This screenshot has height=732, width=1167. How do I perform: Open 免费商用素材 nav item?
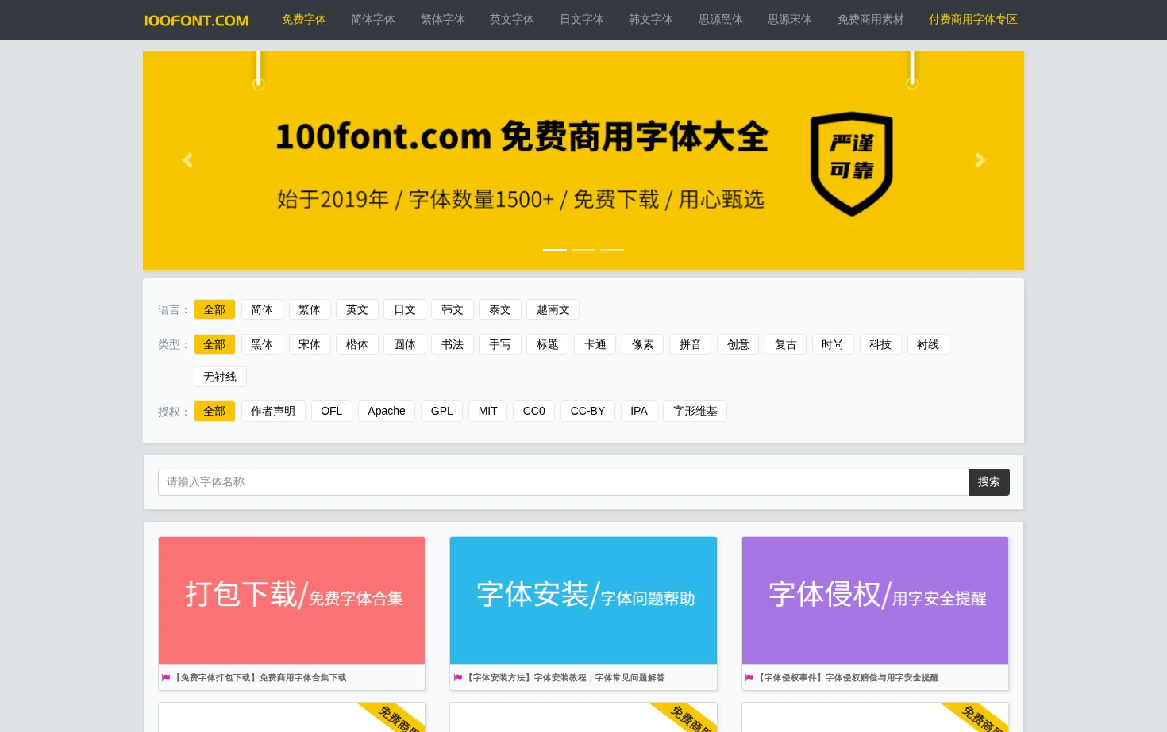click(x=871, y=20)
